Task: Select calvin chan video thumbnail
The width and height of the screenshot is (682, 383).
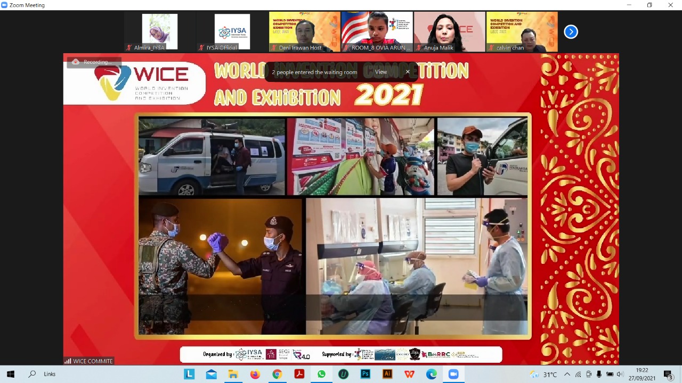Action: click(x=522, y=32)
